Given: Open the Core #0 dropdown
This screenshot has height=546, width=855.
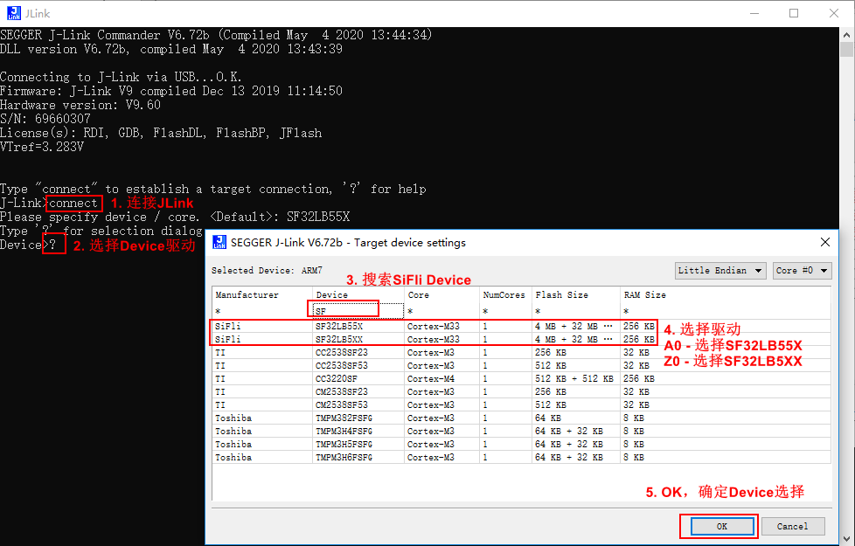Looking at the screenshot, I should (x=801, y=271).
